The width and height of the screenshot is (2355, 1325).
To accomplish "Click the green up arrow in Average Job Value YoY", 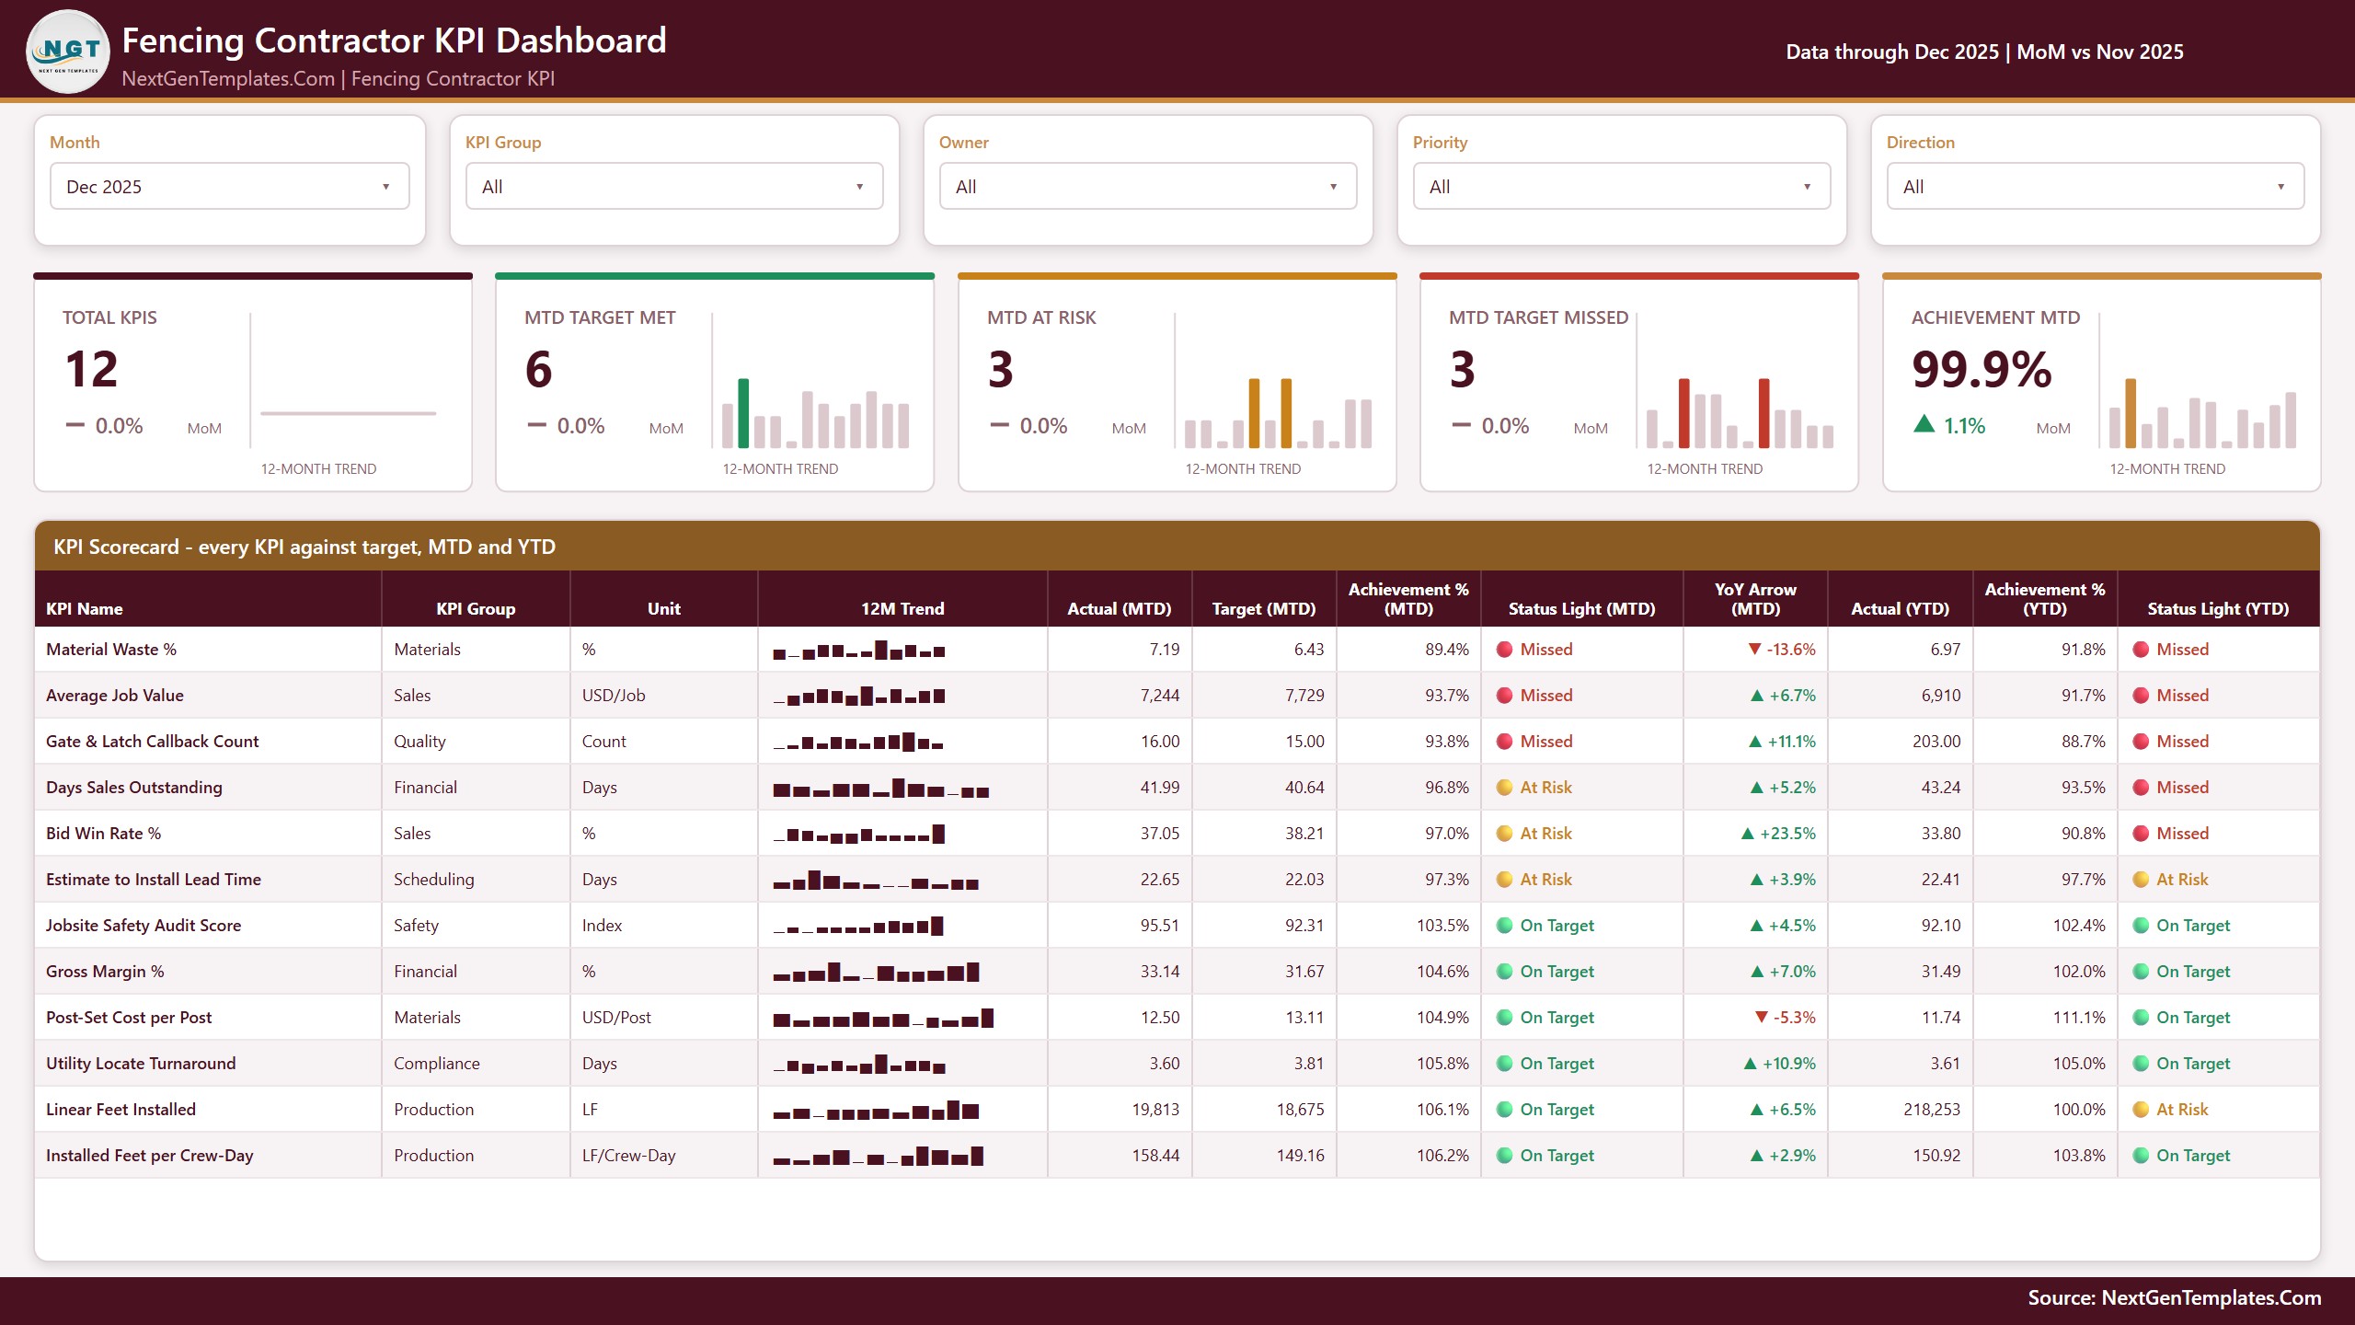I will click(1757, 696).
